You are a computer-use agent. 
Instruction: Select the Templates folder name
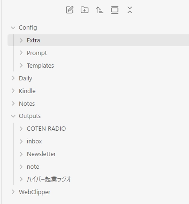click(40, 66)
